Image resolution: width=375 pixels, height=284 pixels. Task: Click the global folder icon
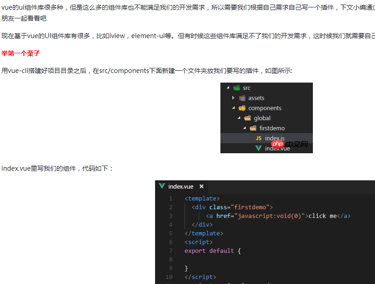click(248, 118)
